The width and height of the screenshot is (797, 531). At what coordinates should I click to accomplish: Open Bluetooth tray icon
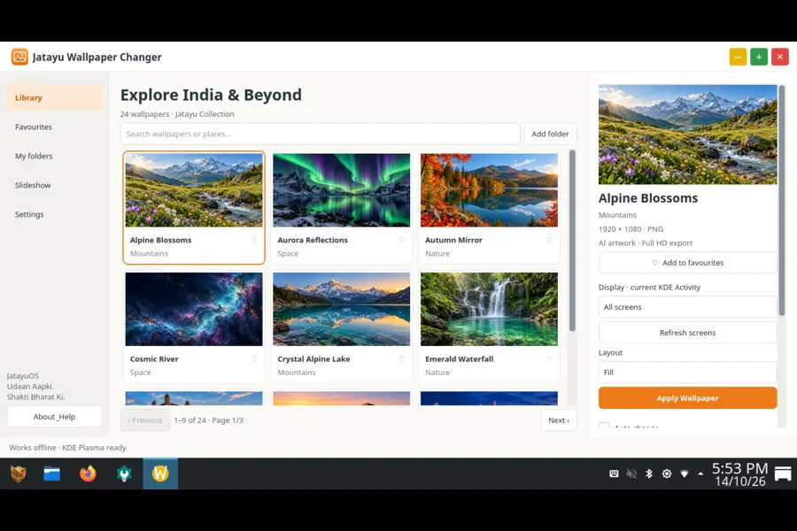pyautogui.click(x=649, y=473)
